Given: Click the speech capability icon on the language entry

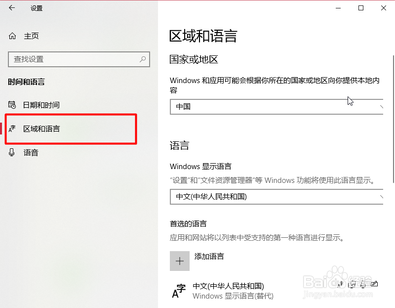Looking at the screenshot, I should pyautogui.click(x=363, y=284).
